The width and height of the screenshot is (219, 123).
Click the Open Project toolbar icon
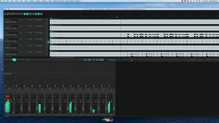coord(8,14)
